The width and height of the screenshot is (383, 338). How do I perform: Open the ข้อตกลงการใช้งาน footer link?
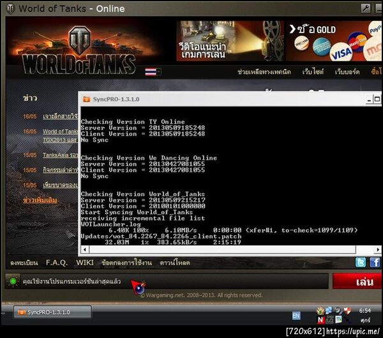tap(127, 263)
